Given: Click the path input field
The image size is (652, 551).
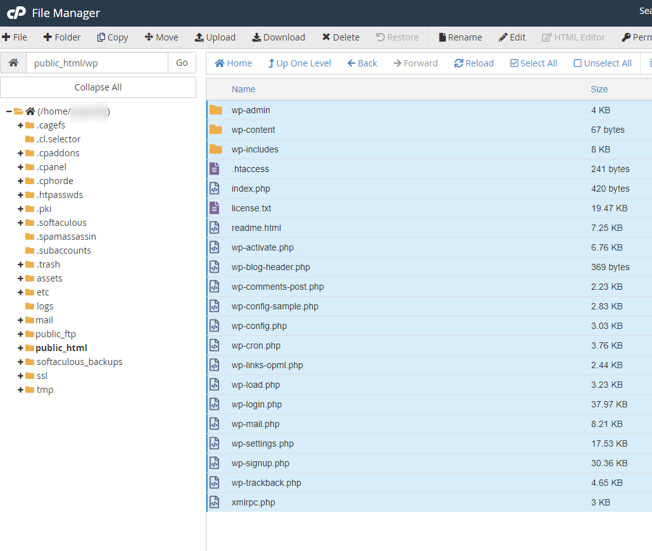Looking at the screenshot, I should tap(97, 63).
